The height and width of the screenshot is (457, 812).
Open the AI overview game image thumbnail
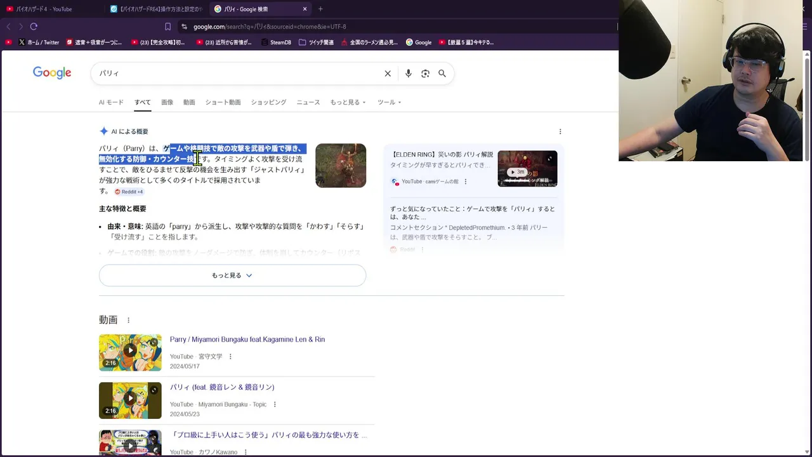point(341,165)
